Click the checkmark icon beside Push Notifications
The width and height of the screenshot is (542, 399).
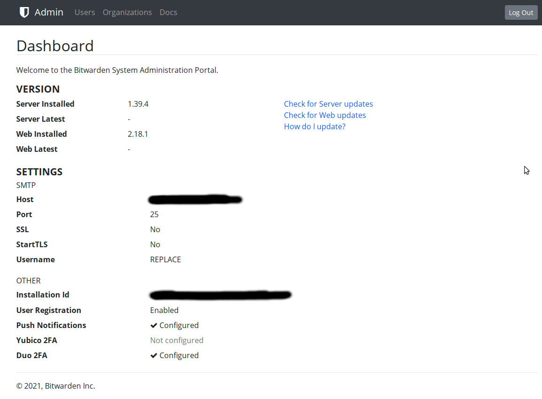pyautogui.click(x=154, y=325)
